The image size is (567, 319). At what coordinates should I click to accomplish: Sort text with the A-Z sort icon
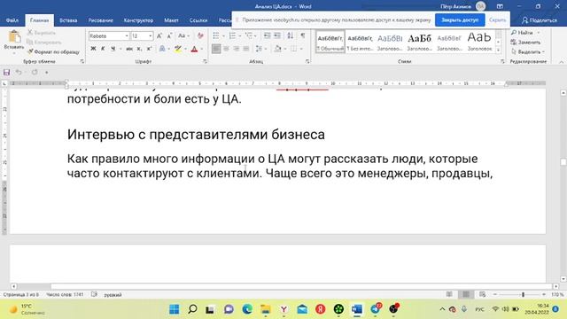point(290,35)
